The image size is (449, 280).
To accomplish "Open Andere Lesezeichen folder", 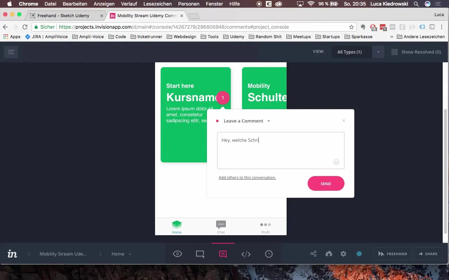I will (421, 36).
